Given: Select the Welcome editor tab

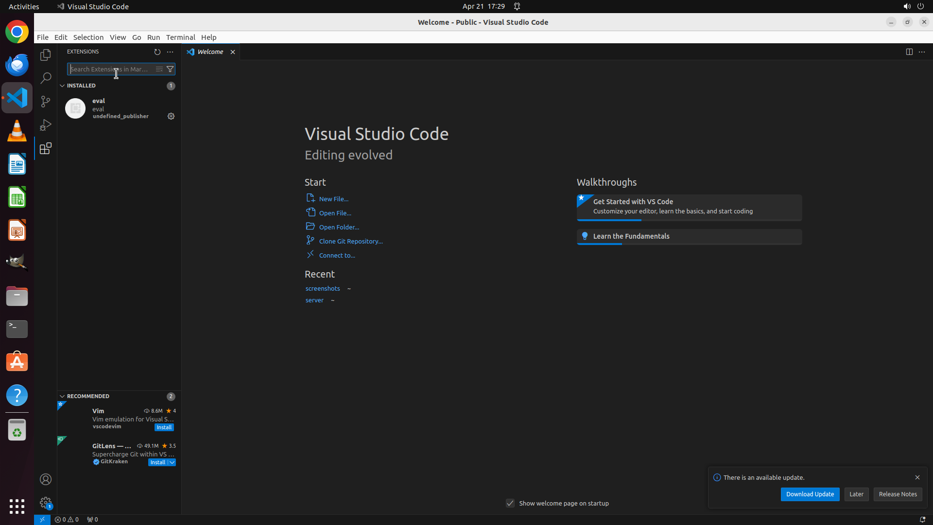Looking at the screenshot, I should click(x=210, y=52).
